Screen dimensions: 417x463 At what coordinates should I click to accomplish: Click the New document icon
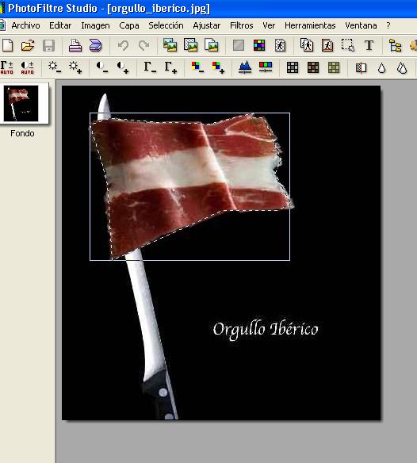(8, 45)
